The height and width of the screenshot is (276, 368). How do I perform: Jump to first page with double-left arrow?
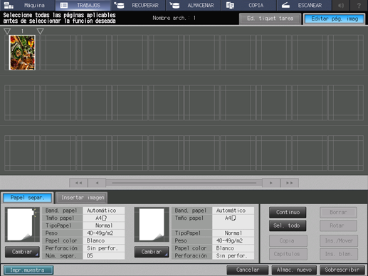click(x=78, y=183)
